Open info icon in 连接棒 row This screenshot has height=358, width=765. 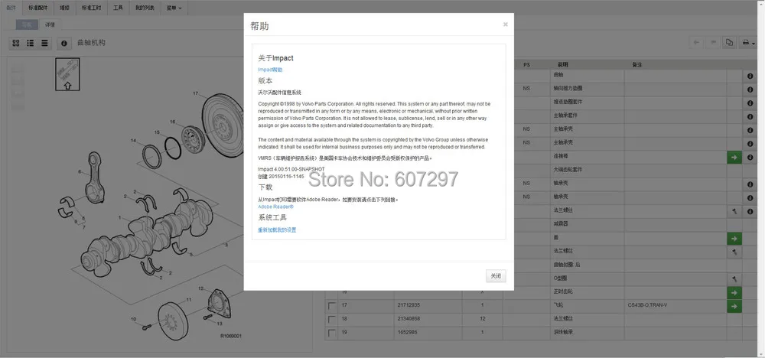tap(750, 157)
